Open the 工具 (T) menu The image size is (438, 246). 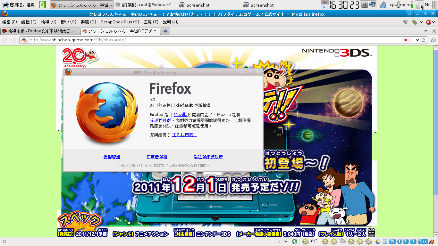(x=151, y=22)
